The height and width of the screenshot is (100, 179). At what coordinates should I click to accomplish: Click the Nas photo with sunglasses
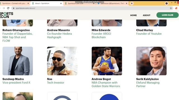[62, 61]
